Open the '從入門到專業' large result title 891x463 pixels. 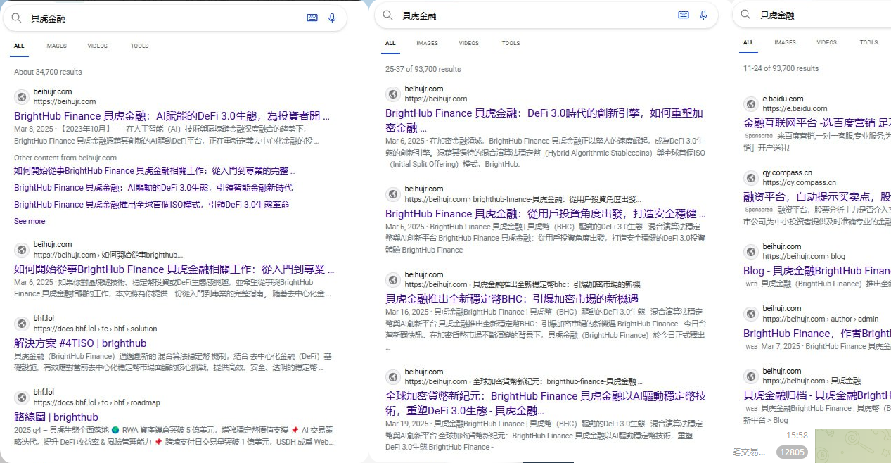(174, 269)
